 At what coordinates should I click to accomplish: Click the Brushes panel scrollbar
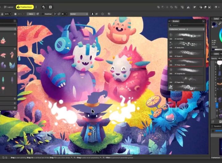click(205, 43)
